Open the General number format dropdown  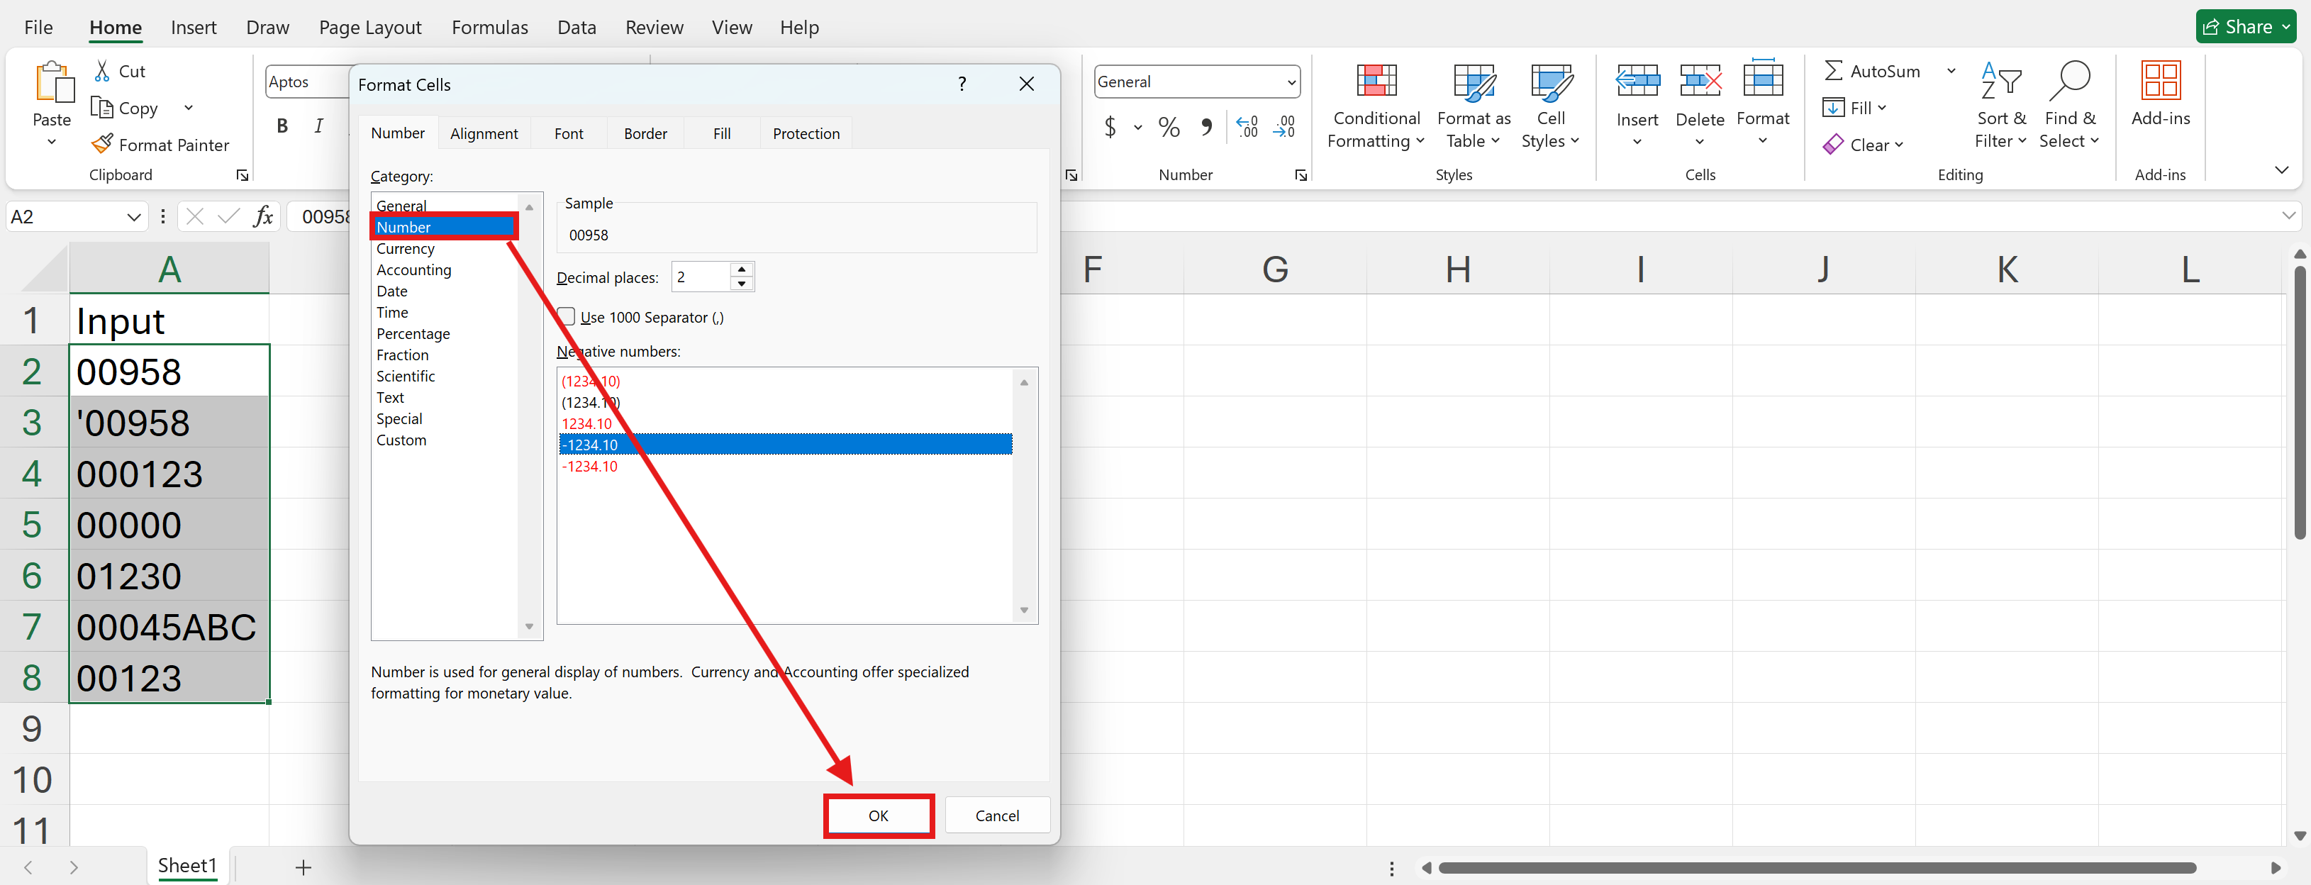[x=1291, y=82]
